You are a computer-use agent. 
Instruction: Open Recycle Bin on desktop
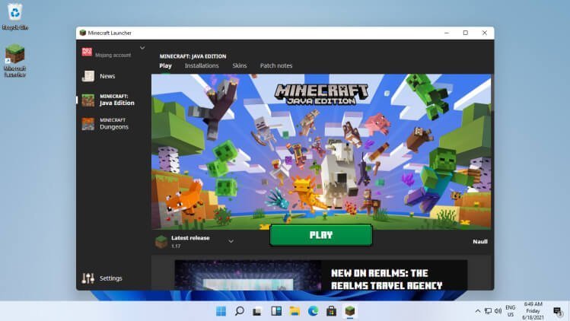pyautogui.click(x=15, y=17)
